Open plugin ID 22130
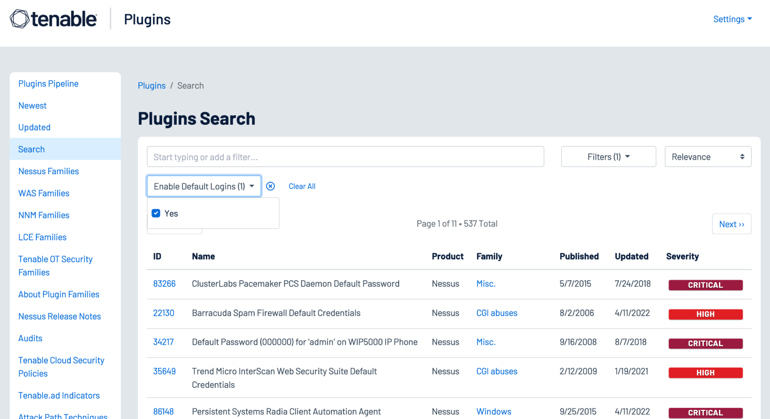Image resolution: width=770 pixels, height=419 pixels. point(164,313)
